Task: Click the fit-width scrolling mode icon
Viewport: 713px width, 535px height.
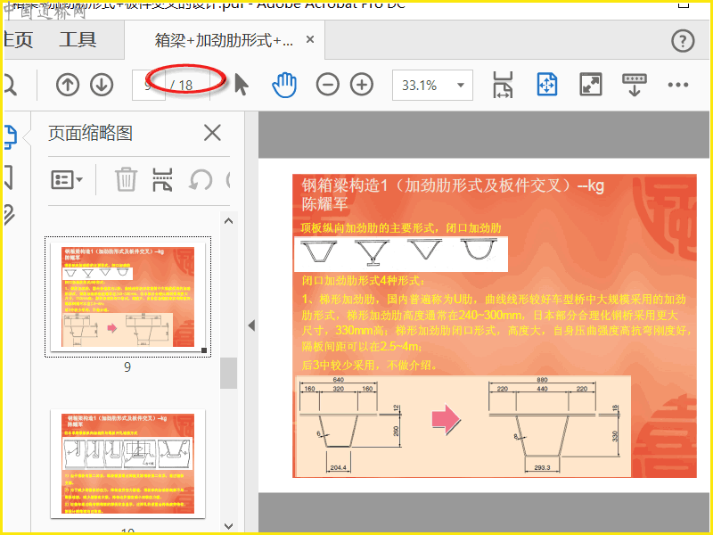Action: (503, 85)
